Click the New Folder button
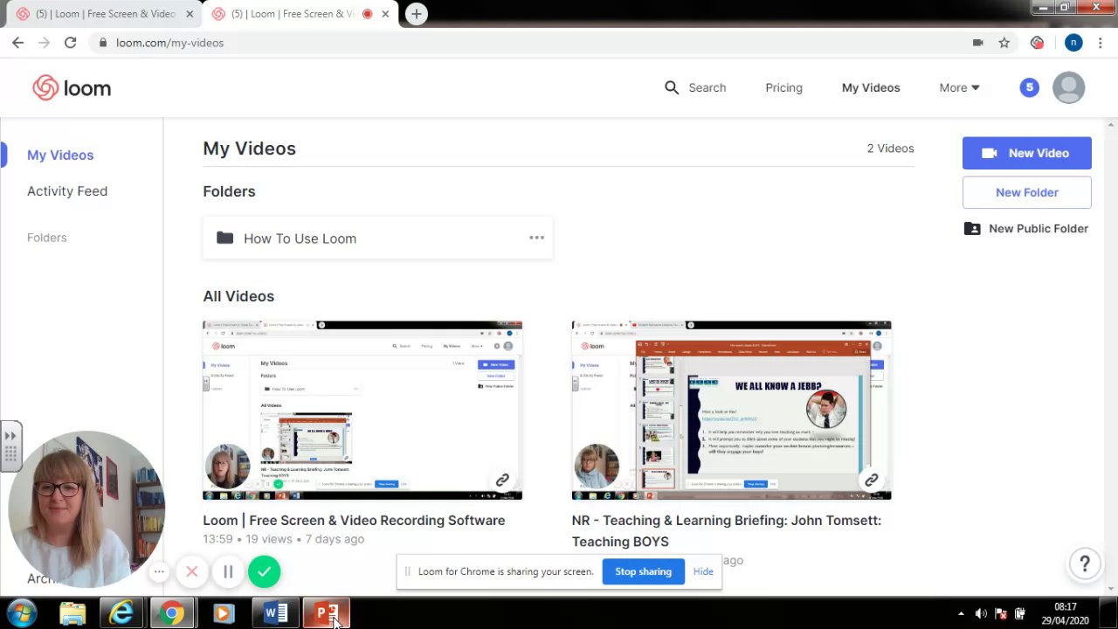 click(x=1026, y=192)
